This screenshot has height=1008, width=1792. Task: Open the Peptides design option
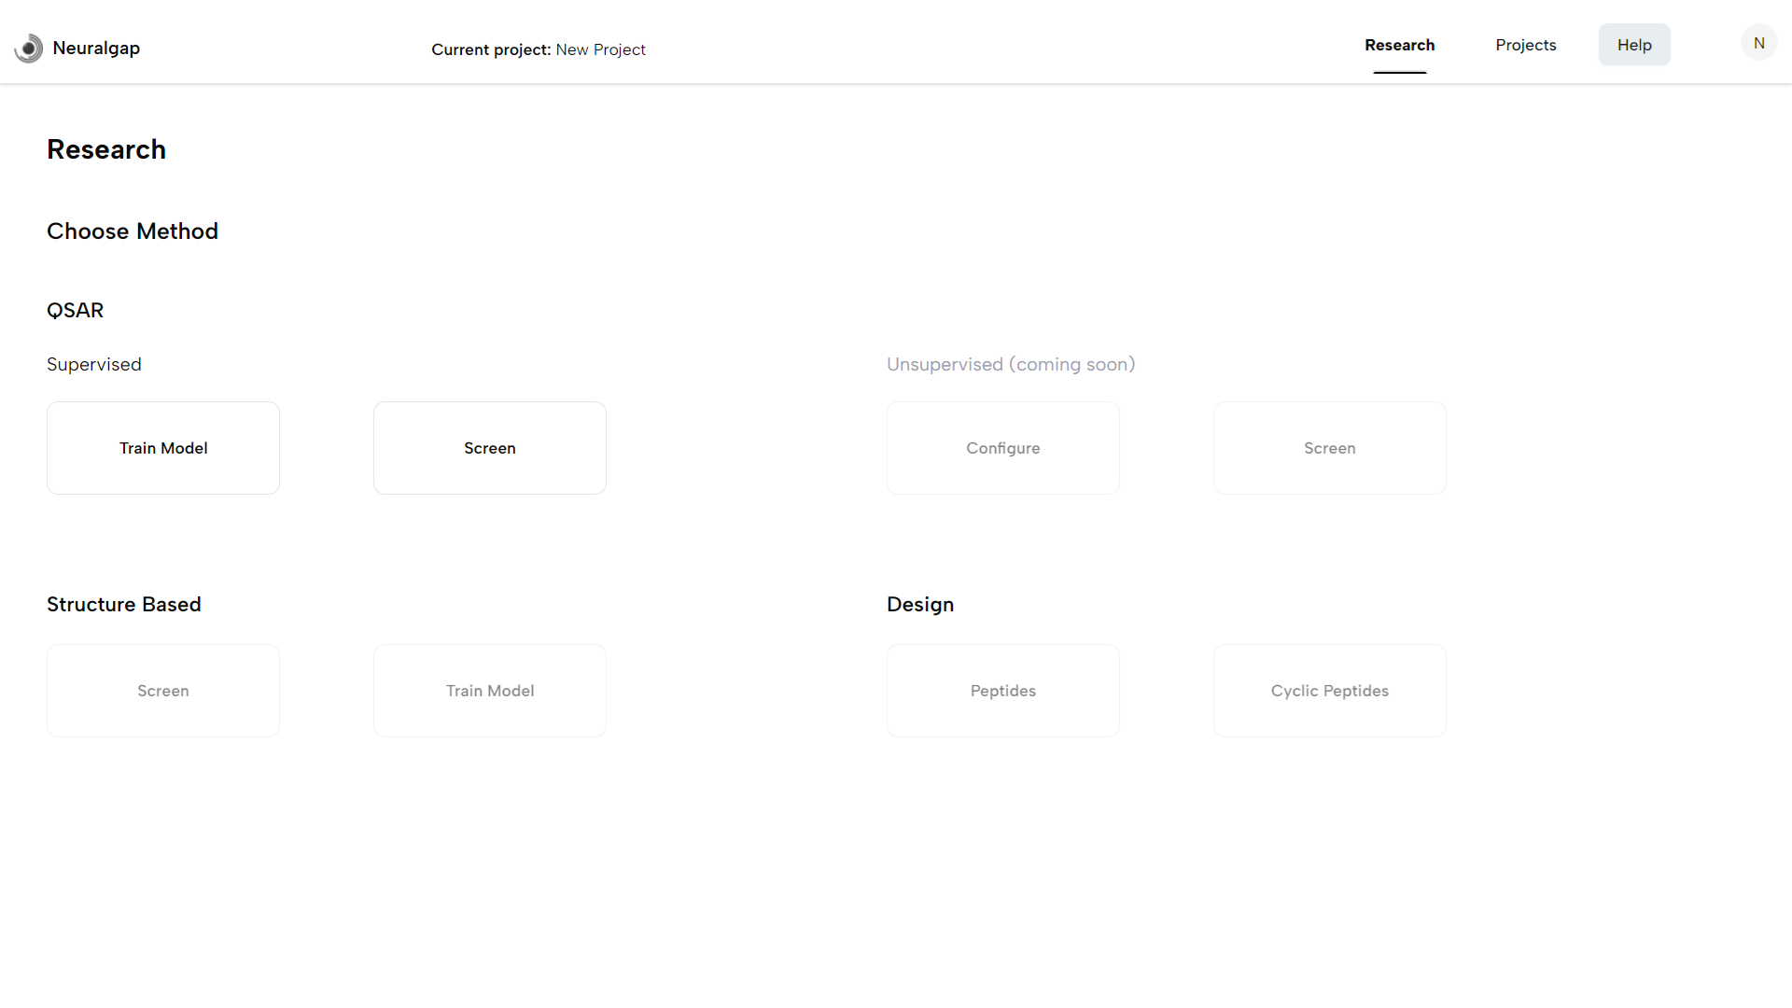click(1003, 691)
